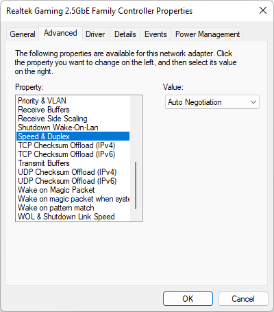Dismiss dialog with Cancel button
This screenshot has width=274, height=312.
pyautogui.click(x=243, y=298)
